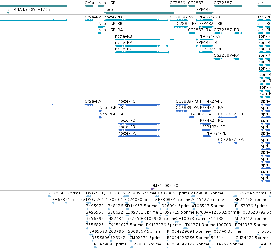Click the LD26094.5prime EST label
The height and width of the screenshot is (249, 271).
point(175,206)
